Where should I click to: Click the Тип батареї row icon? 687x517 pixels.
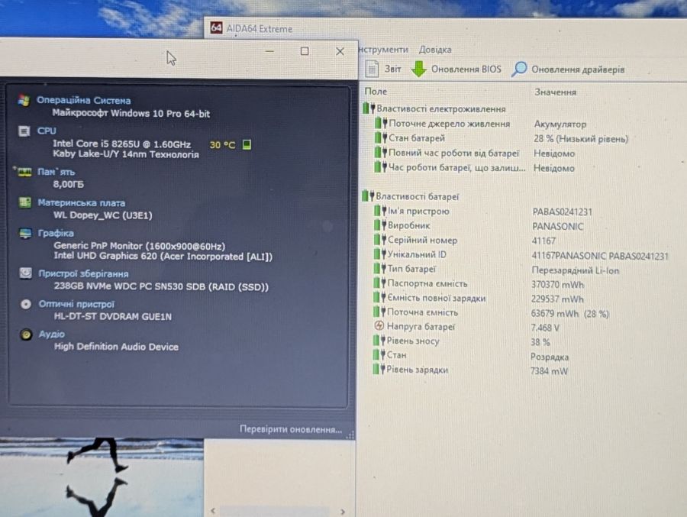click(x=379, y=268)
